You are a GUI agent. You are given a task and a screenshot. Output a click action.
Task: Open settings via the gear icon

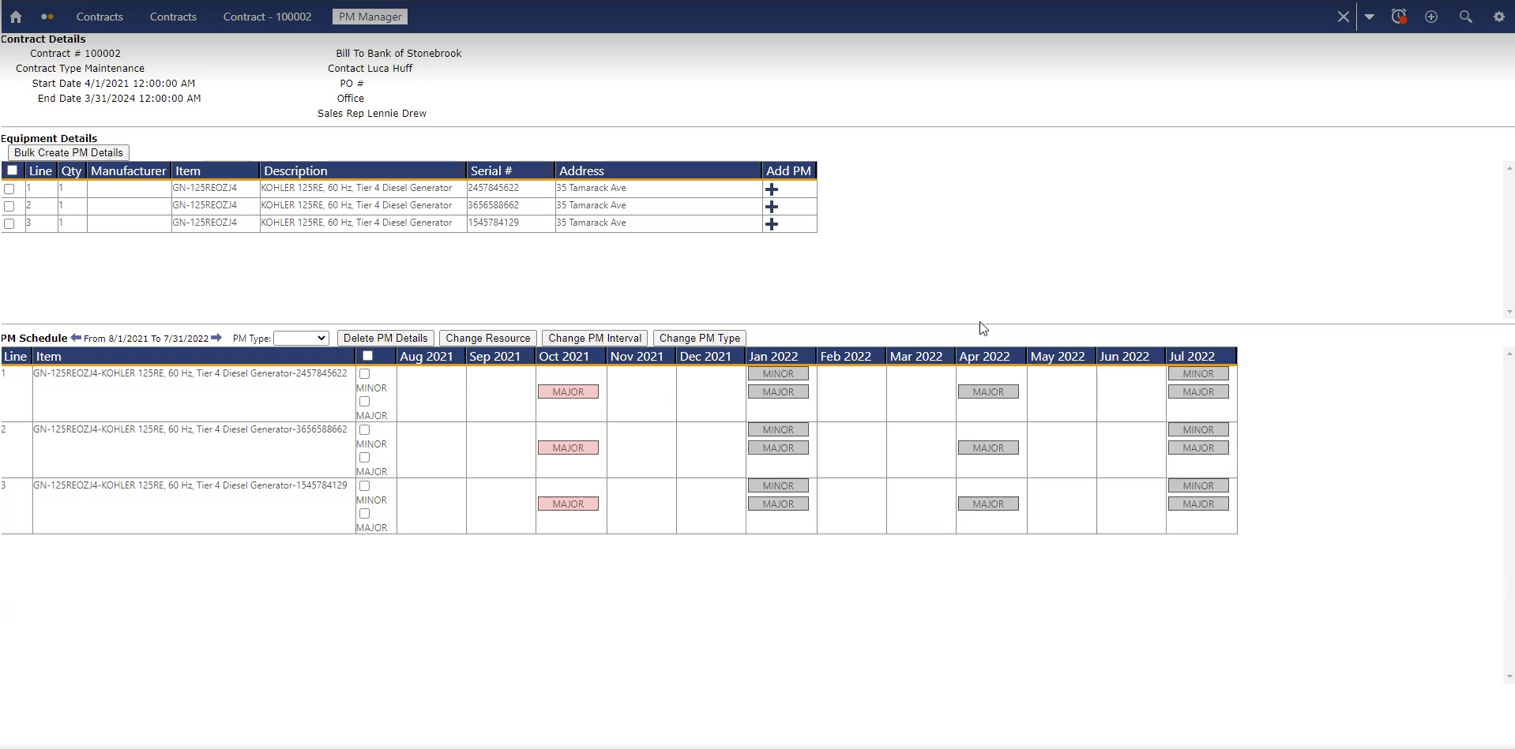coord(1498,16)
